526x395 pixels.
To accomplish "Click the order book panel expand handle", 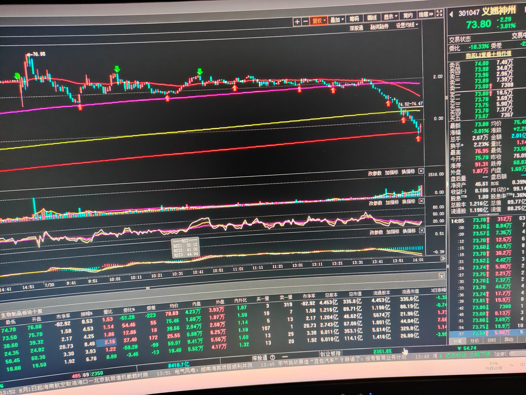I will 446,98.
